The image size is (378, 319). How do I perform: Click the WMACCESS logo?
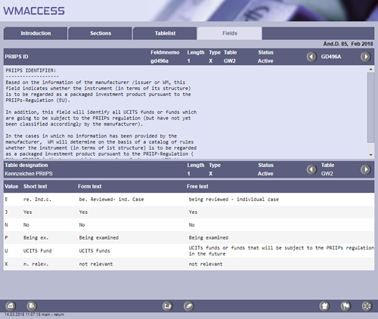[34, 11]
